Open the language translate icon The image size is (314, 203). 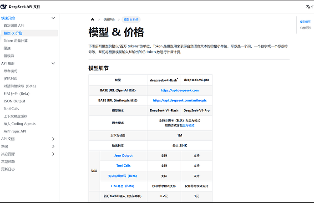[308, 7]
